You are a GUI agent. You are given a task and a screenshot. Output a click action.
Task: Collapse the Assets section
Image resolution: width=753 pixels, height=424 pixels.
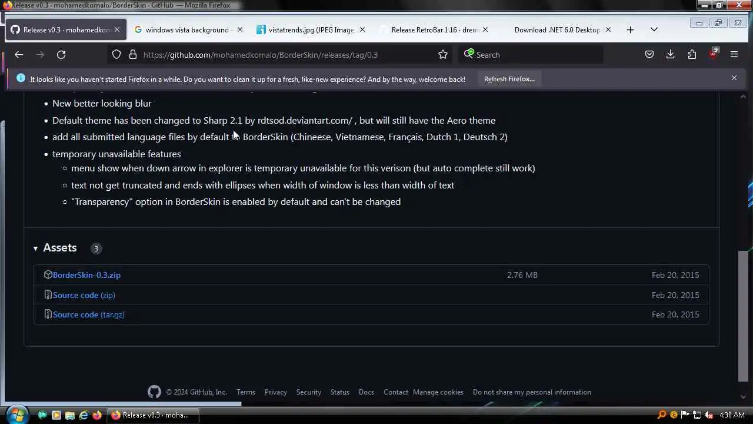pyautogui.click(x=55, y=248)
